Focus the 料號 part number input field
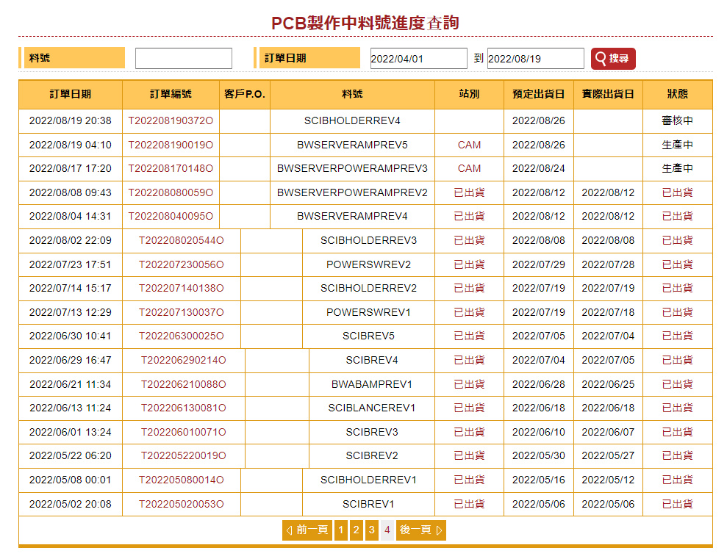This screenshot has width=727, height=559. click(x=184, y=58)
